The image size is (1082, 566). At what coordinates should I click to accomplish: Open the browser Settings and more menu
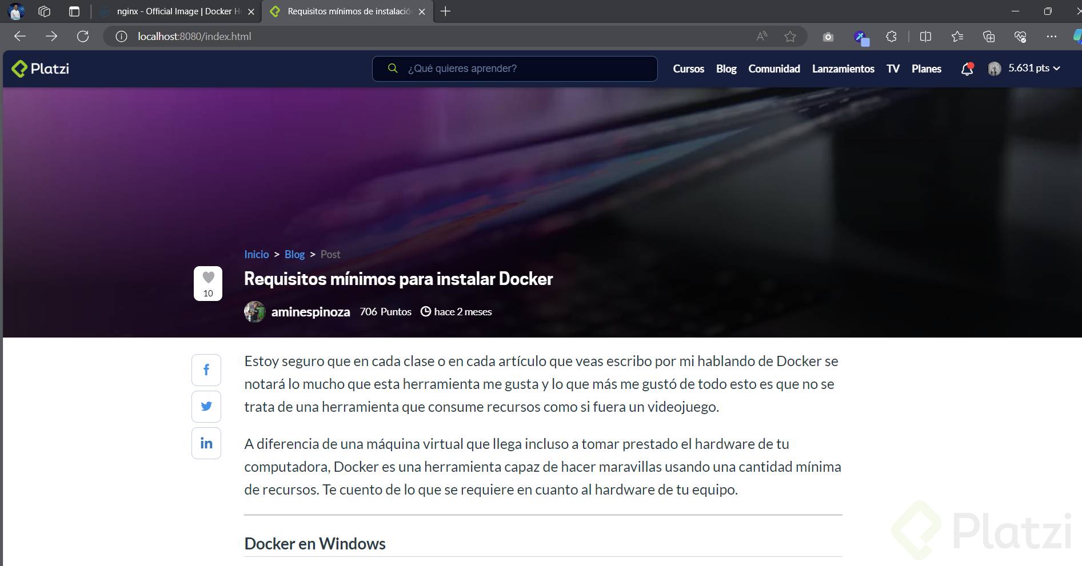(x=1052, y=37)
